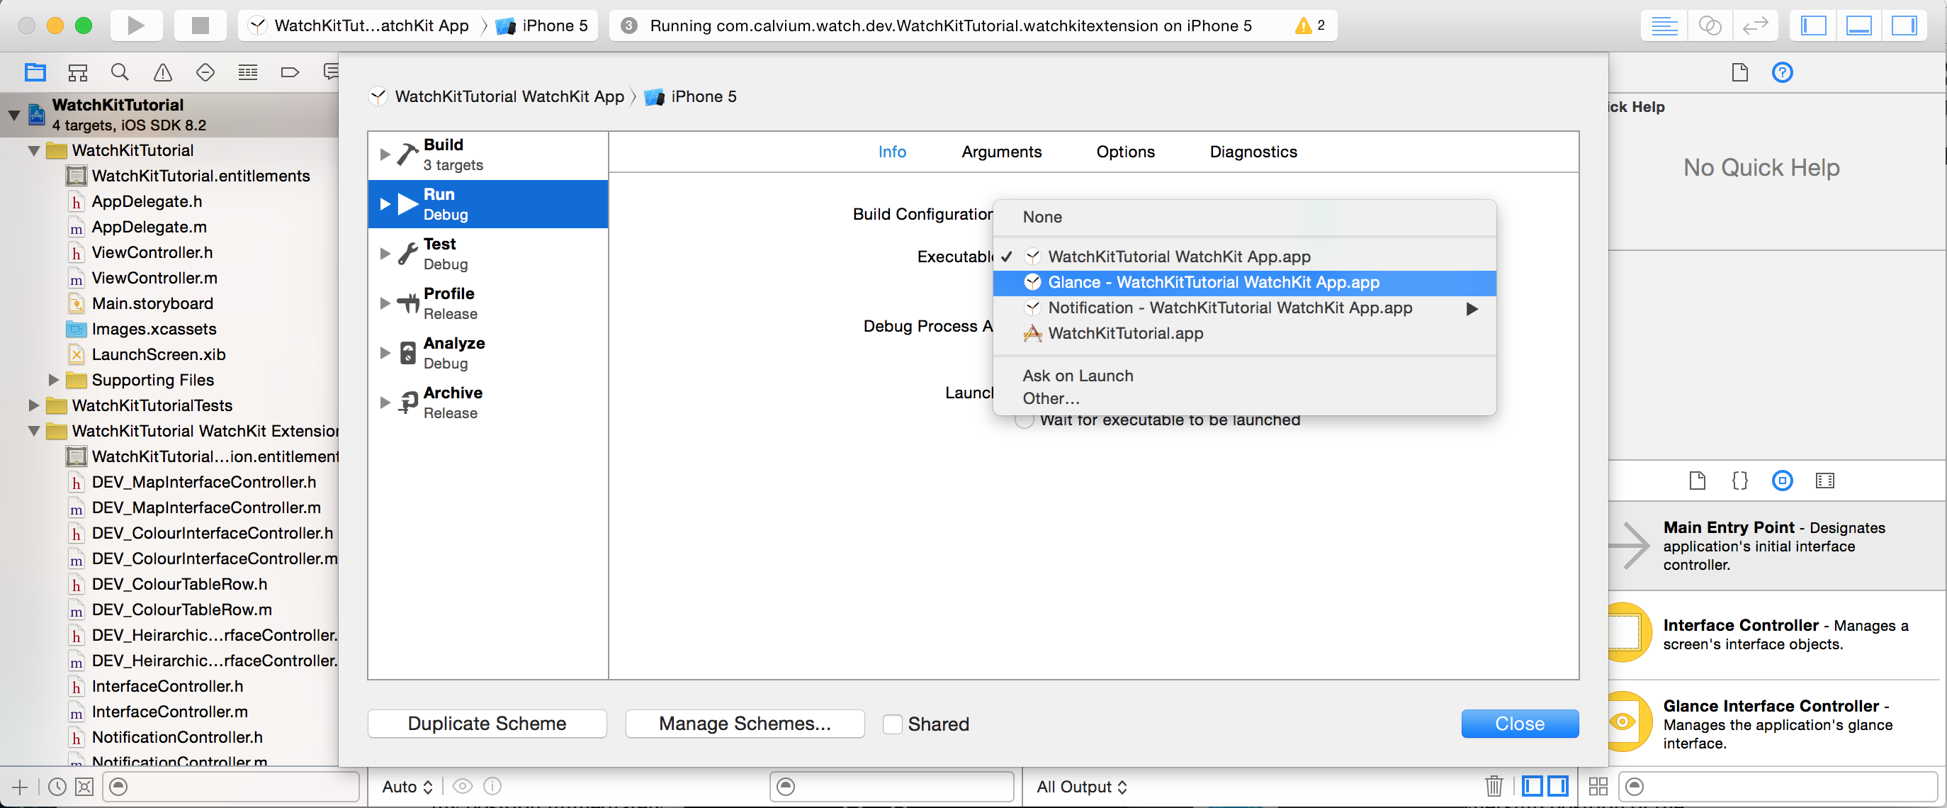Open the All Output dropdown
The image size is (1947, 808).
tap(1082, 787)
